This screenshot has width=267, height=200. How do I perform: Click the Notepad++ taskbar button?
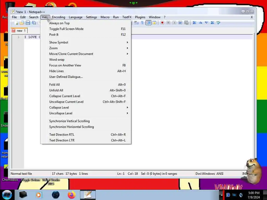pyautogui.click(x=88, y=195)
